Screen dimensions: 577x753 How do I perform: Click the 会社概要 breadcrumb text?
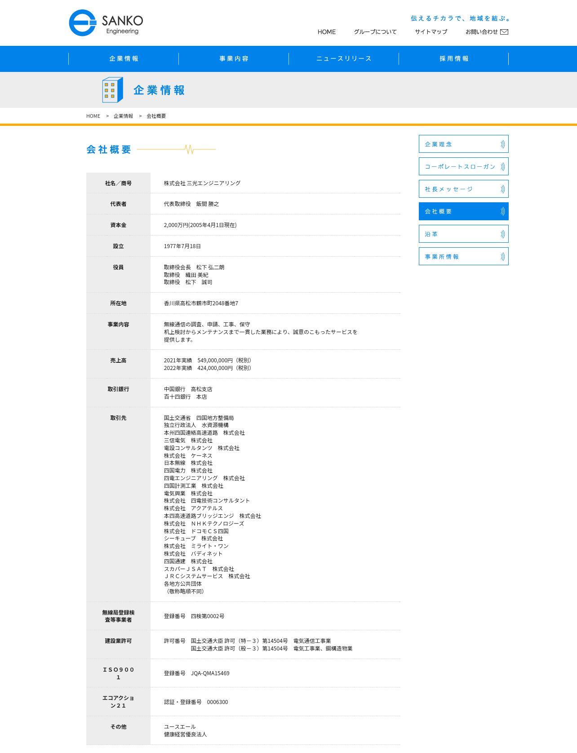(156, 116)
